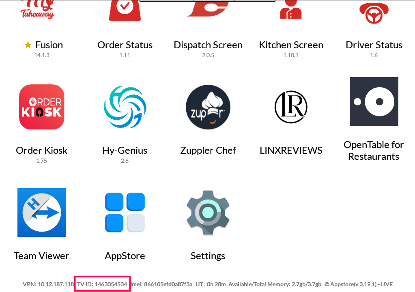The width and height of the screenshot is (415, 292).
Task: Click Dispatch Screen version 2.0.5
Action: 208,55
